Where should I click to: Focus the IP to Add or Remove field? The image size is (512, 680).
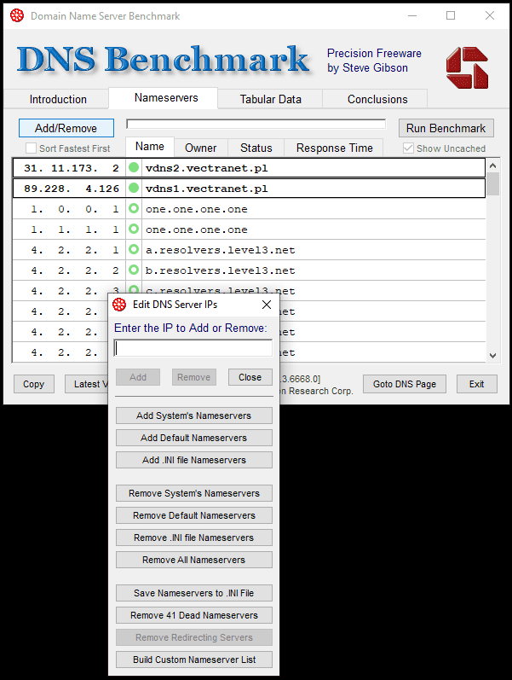click(193, 348)
